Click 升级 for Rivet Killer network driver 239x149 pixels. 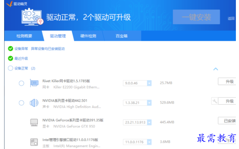pos(227,82)
